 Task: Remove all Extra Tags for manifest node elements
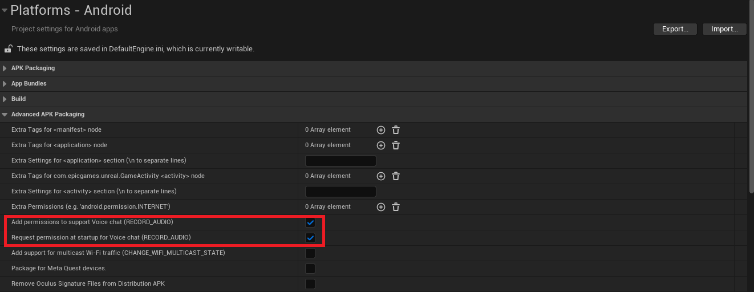coord(396,130)
